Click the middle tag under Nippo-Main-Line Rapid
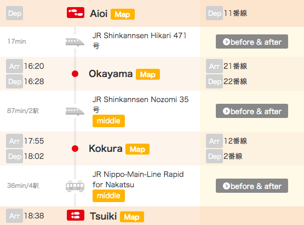Screen dimensions: 304x225 tap(108, 196)
